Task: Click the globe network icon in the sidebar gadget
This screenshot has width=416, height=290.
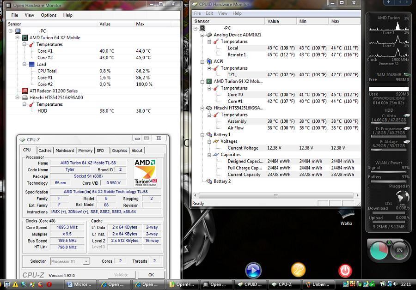Action: tap(403, 197)
